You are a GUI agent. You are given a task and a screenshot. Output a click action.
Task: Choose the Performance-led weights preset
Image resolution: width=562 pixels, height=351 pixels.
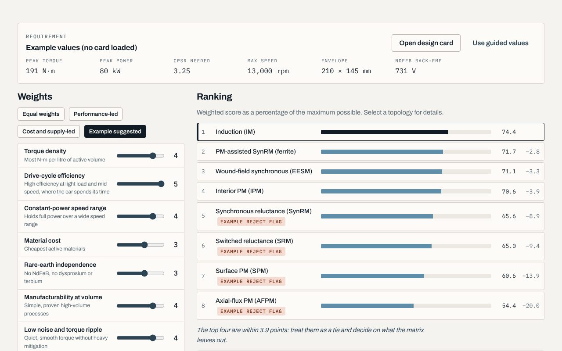(x=96, y=114)
